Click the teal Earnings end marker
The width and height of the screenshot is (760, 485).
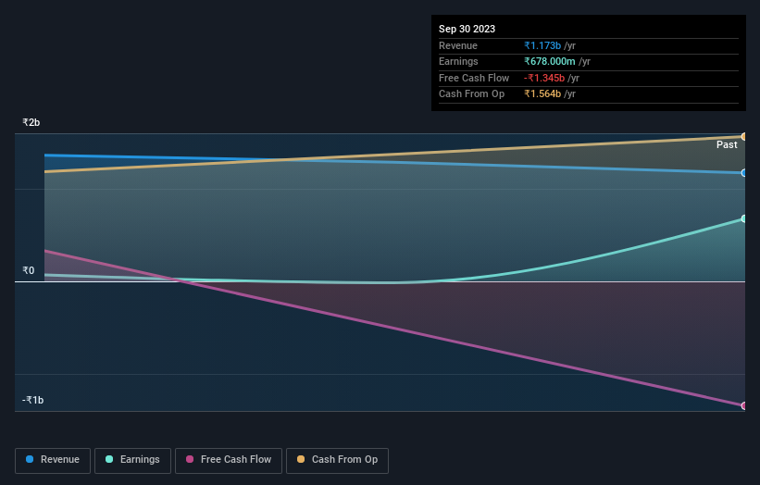click(x=744, y=218)
